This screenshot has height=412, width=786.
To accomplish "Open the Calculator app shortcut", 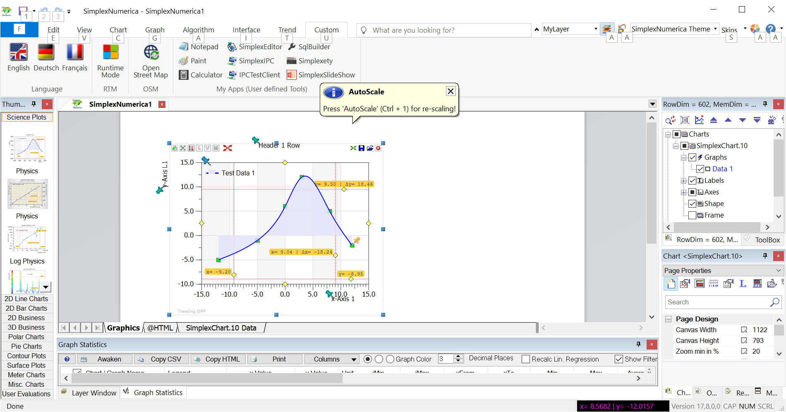I will (x=201, y=75).
